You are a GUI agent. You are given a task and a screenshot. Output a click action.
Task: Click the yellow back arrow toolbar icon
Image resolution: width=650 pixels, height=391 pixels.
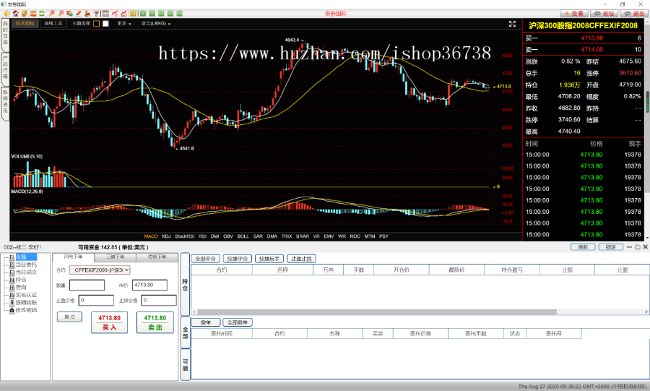[x=5, y=13]
